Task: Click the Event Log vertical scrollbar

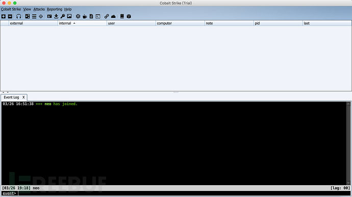Action: click(x=348, y=143)
